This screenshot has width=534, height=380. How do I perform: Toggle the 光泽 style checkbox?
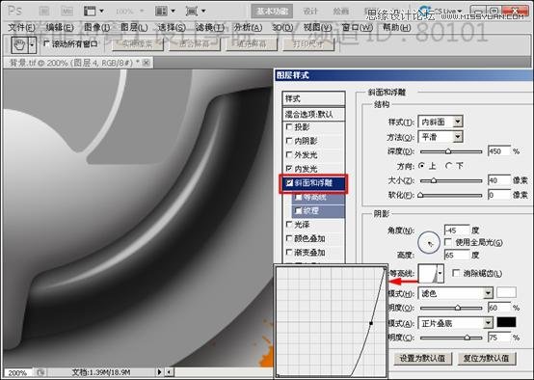[289, 225]
